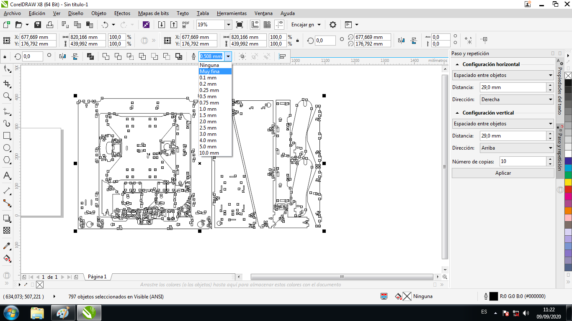Toggle the guidelines display button

[x=280, y=25]
